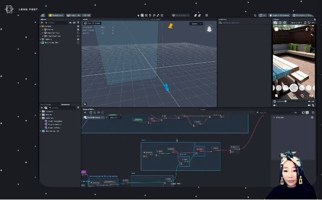Select the yellow camera gizmo in the scene
The width and height of the screenshot is (322, 200).
point(170,26)
